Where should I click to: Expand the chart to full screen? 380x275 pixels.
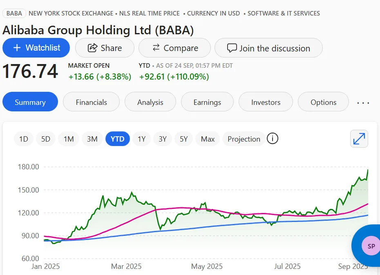pyautogui.click(x=359, y=139)
